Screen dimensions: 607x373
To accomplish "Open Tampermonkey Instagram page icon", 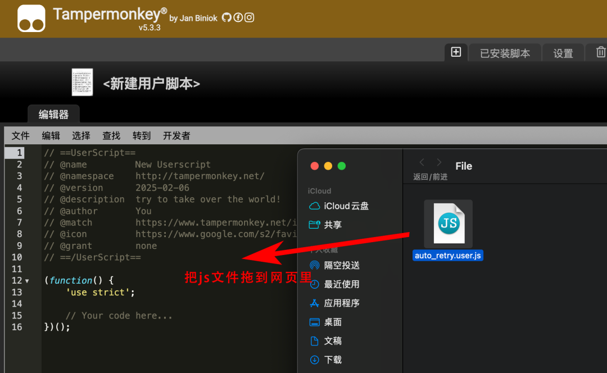I will tap(250, 17).
